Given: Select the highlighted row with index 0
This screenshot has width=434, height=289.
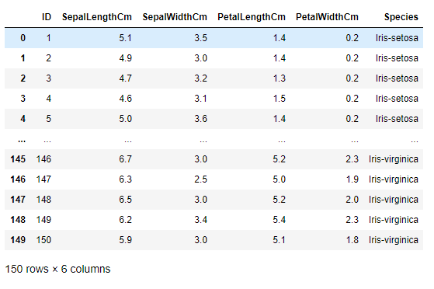Looking at the screenshot, I should 214,38.
